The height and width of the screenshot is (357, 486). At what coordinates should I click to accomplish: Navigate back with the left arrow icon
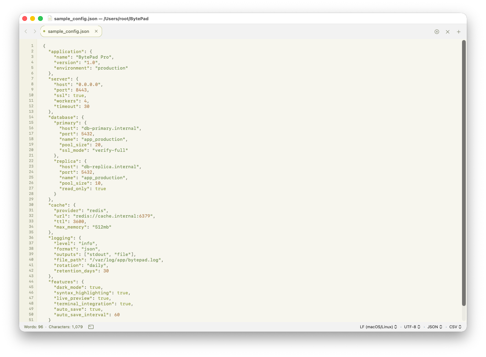tap(26, 31)
